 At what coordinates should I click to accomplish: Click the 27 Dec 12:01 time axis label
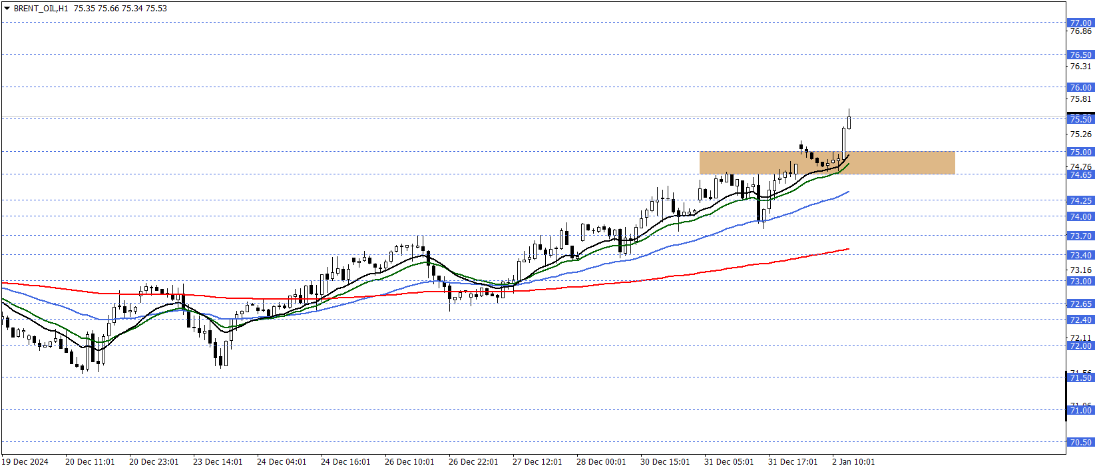537,461
